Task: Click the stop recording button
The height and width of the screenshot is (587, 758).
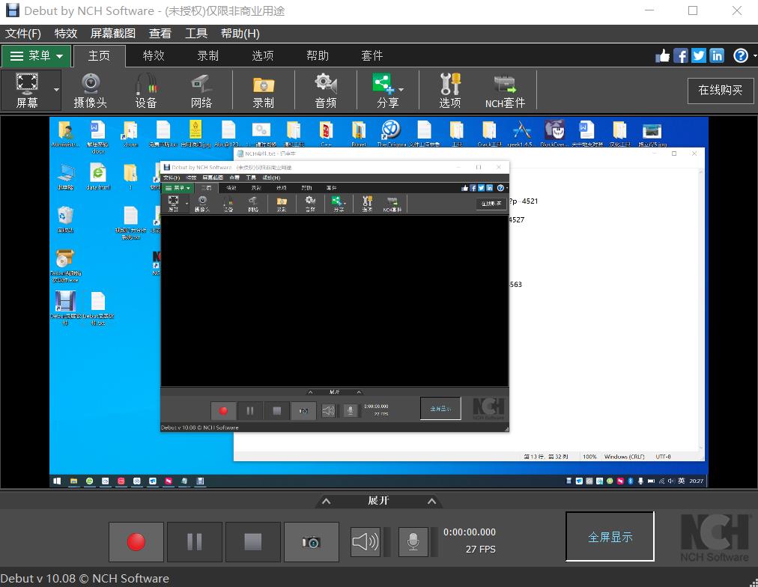Action: click(x=253, y=541)
